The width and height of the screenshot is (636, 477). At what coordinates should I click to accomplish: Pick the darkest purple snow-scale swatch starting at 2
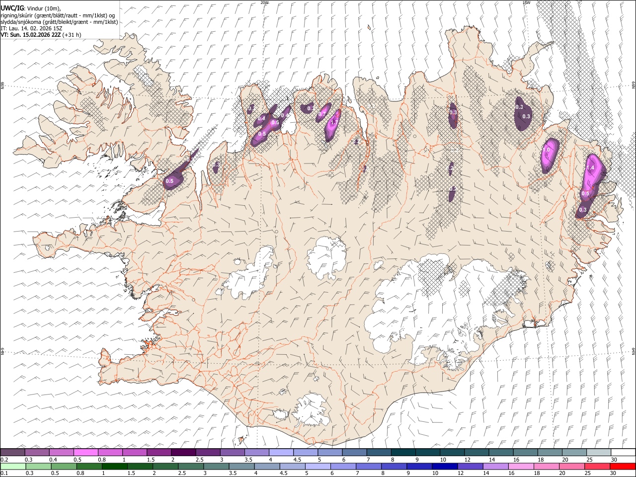[x=183, y=452]
